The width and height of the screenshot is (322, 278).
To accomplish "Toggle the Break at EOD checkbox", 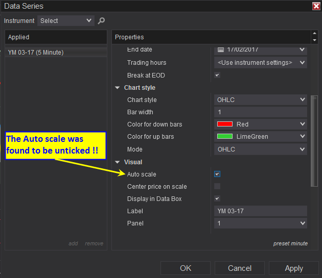I will (x=217, y=75).
